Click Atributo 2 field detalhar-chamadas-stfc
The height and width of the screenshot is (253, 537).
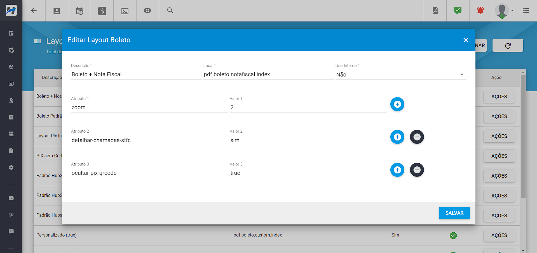149,140
